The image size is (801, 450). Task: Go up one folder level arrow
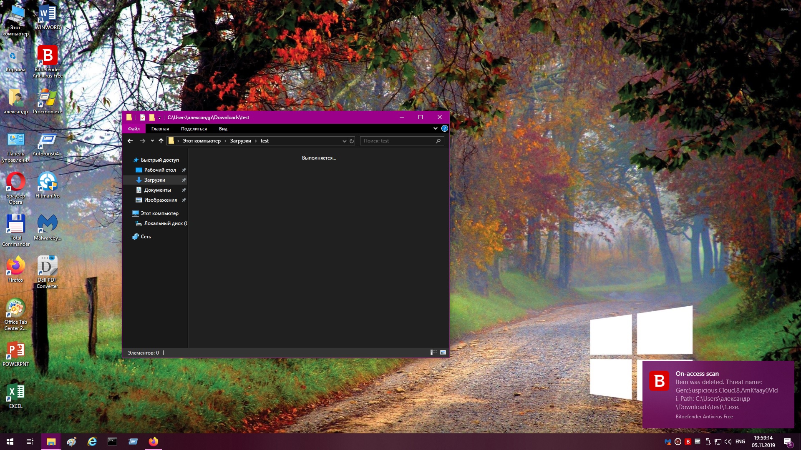161,141
